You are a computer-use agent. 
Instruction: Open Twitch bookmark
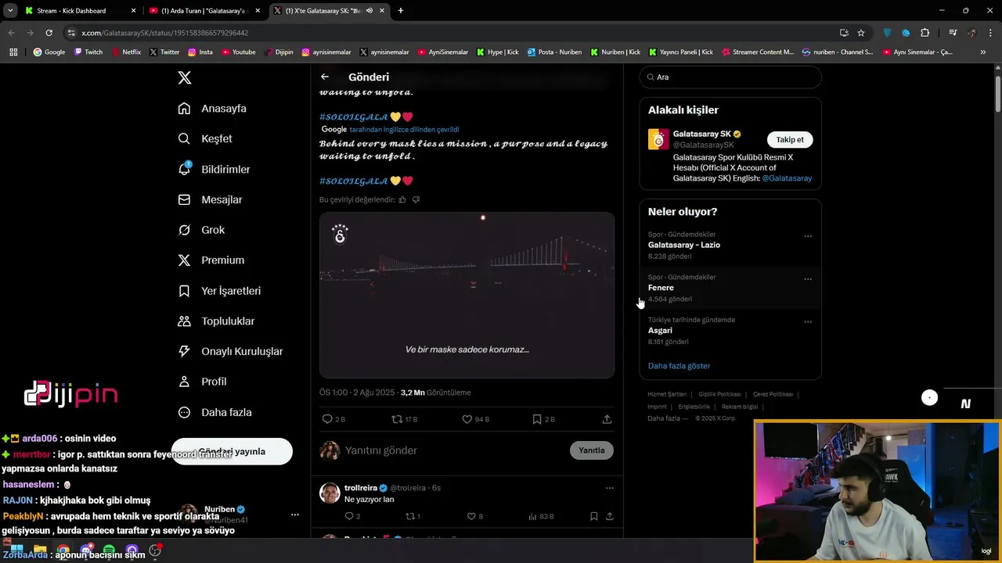tap(88, 52)
